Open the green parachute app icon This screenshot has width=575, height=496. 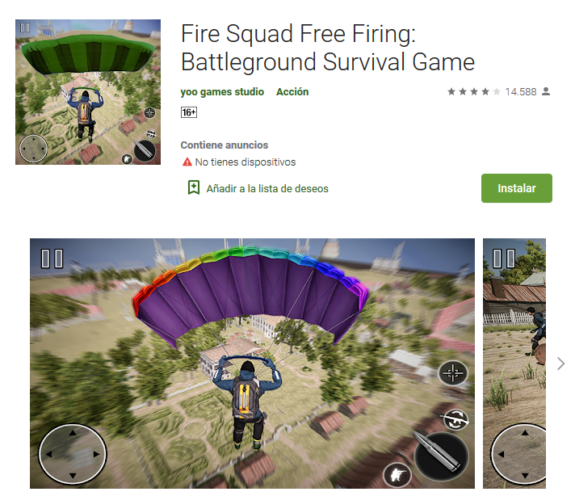88,92
